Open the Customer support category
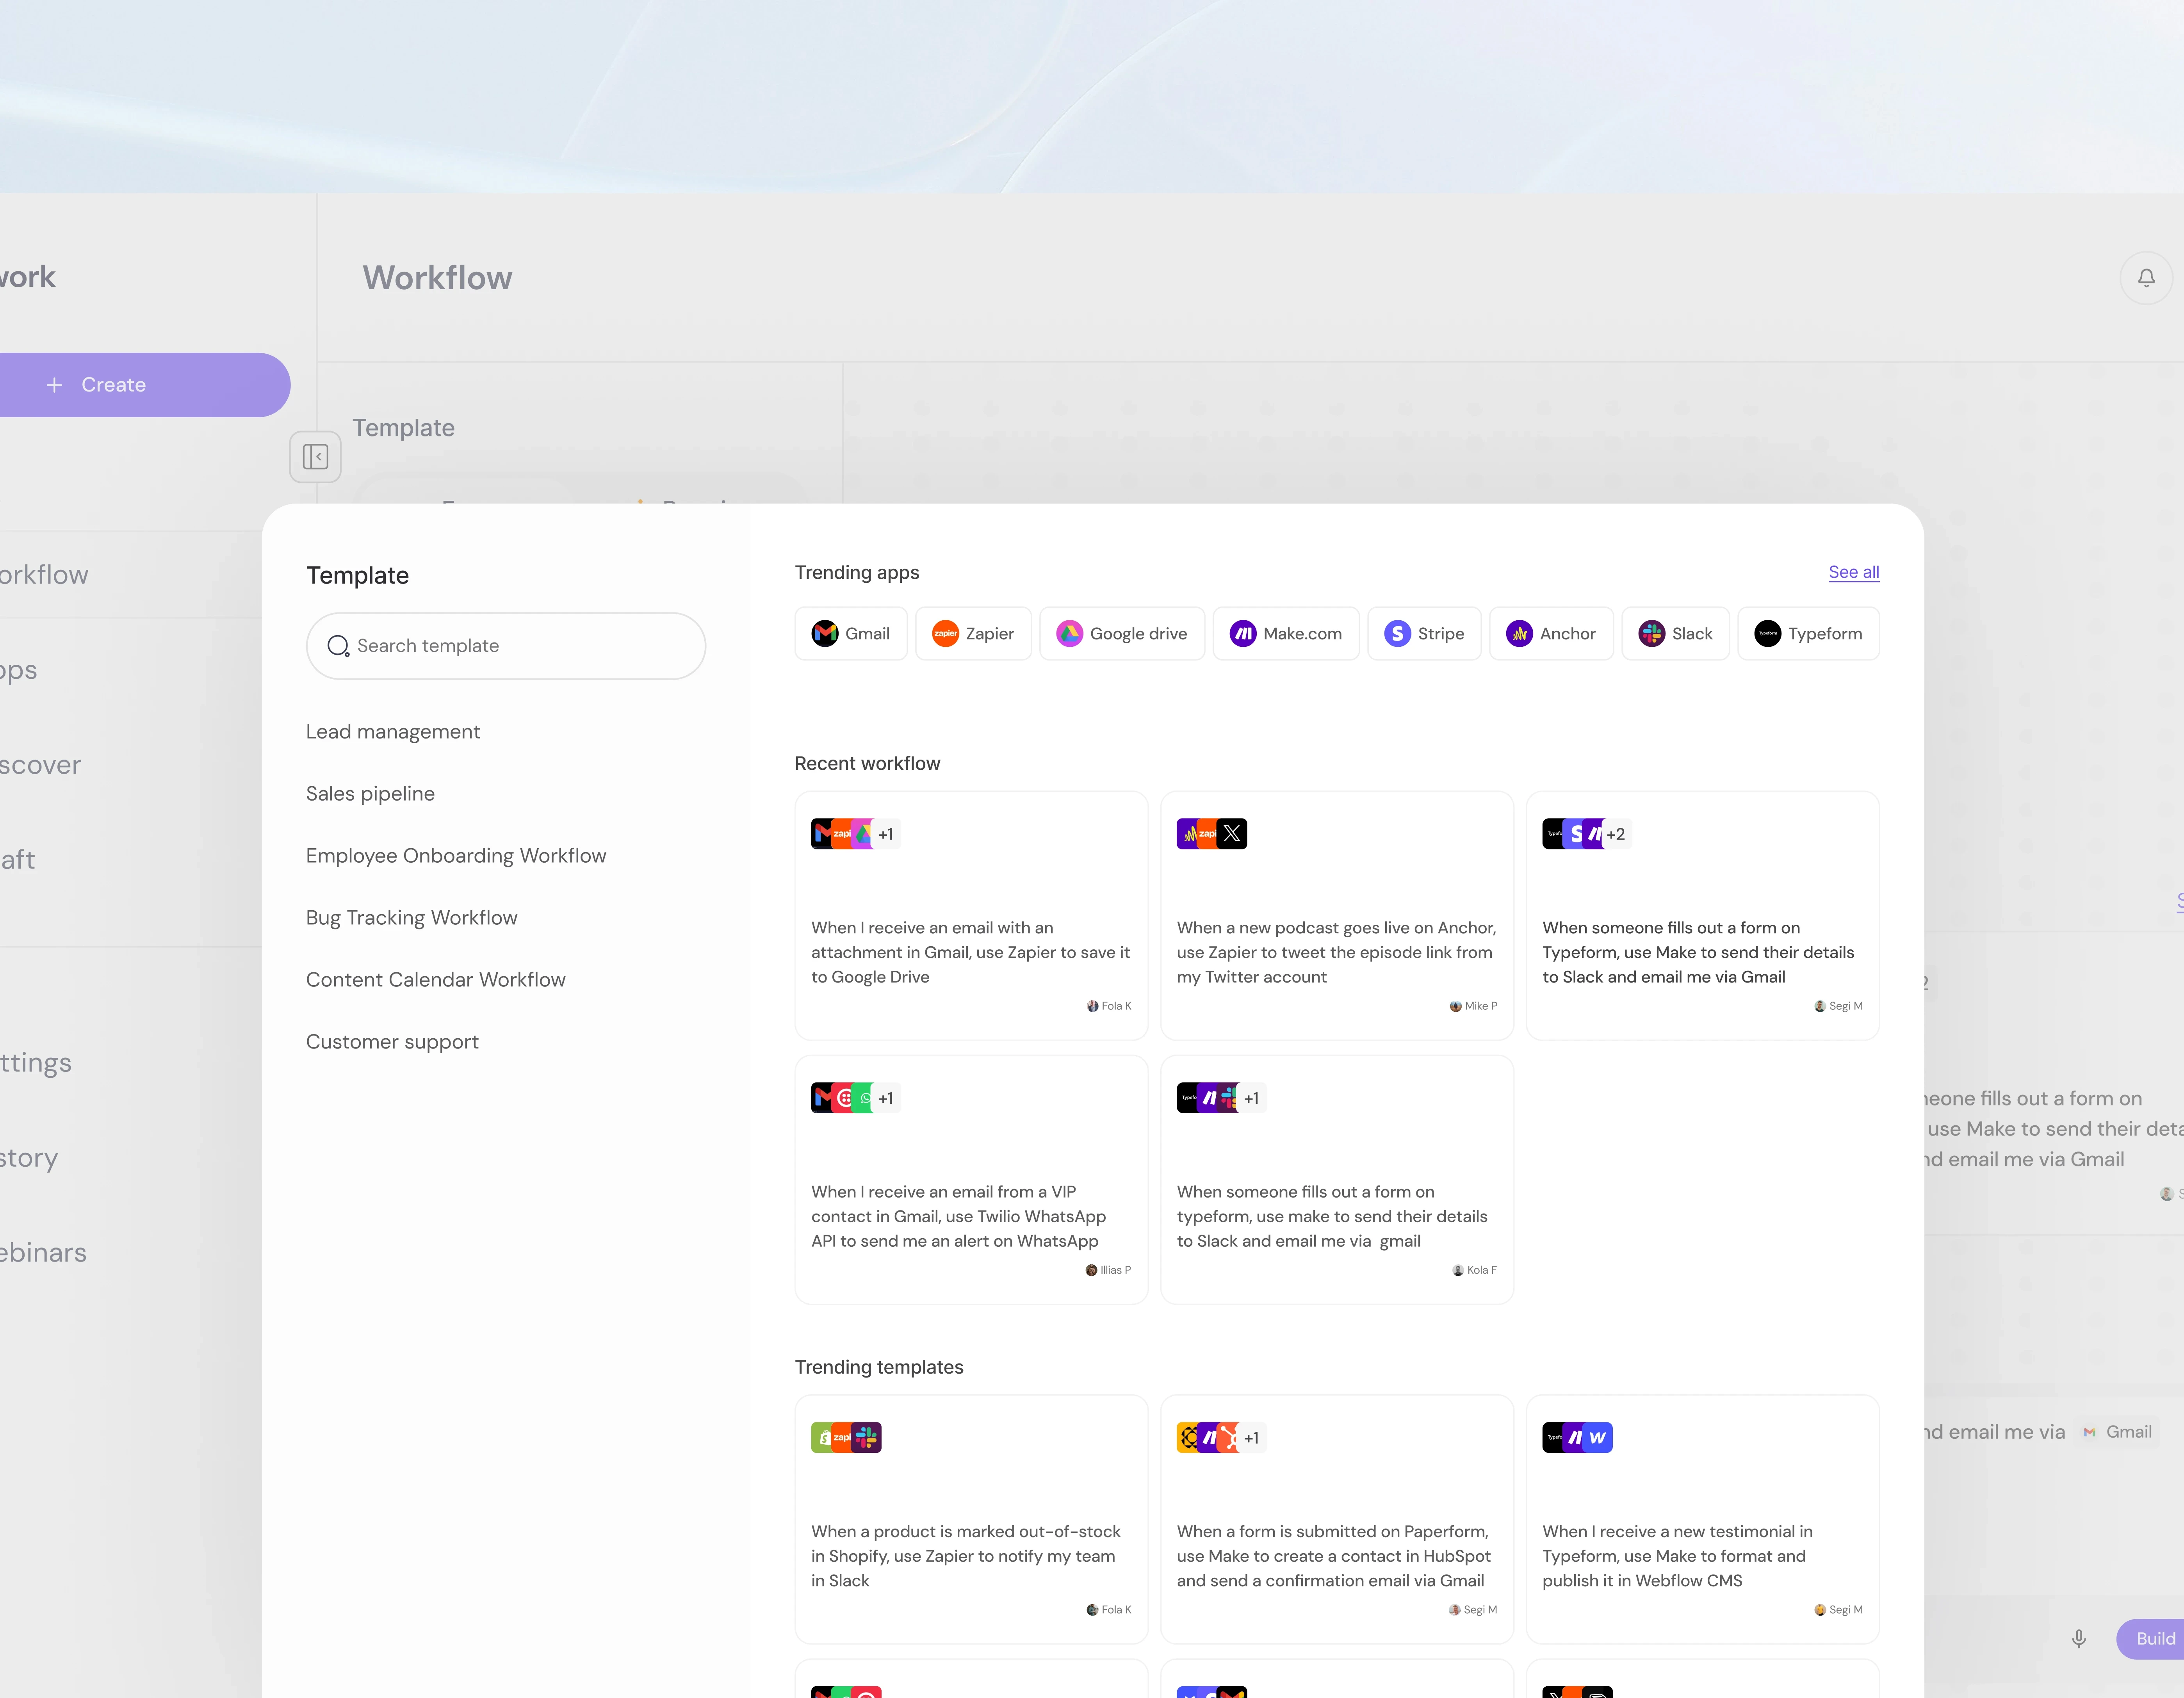Screen dimensions: 2184x1698 (x=392, y=1042)
